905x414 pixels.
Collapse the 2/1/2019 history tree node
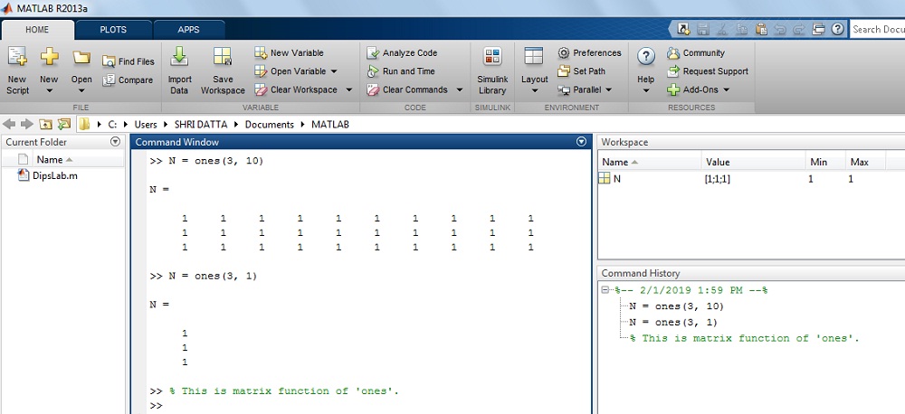[605, 290]
